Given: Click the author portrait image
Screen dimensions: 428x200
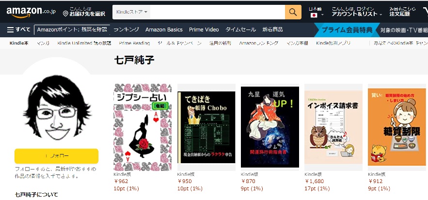Looking at the screenshot, I should click(57, 107).
